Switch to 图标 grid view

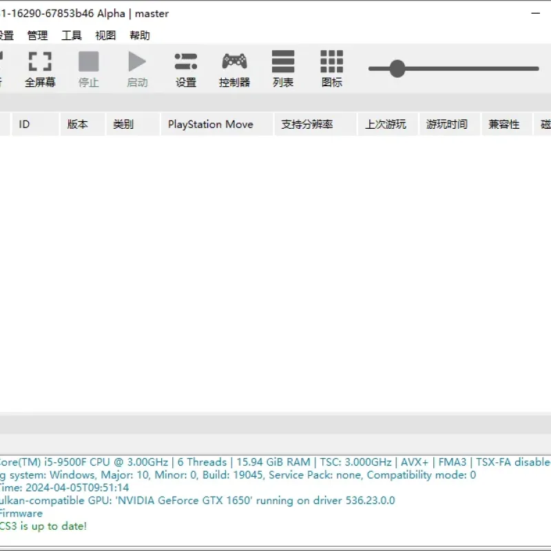(332, 69)
